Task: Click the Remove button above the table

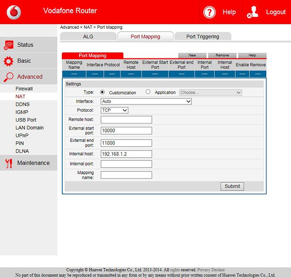Action: (222, 56)
